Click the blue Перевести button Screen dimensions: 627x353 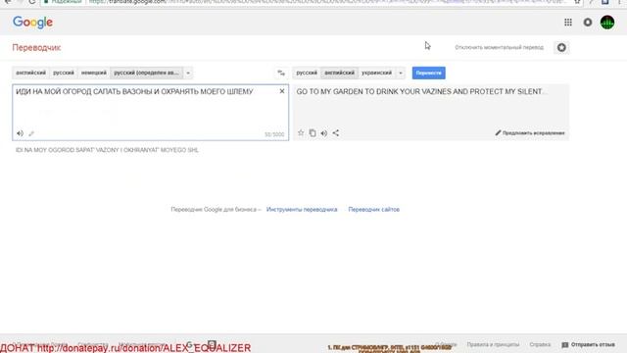pos(429,73)
